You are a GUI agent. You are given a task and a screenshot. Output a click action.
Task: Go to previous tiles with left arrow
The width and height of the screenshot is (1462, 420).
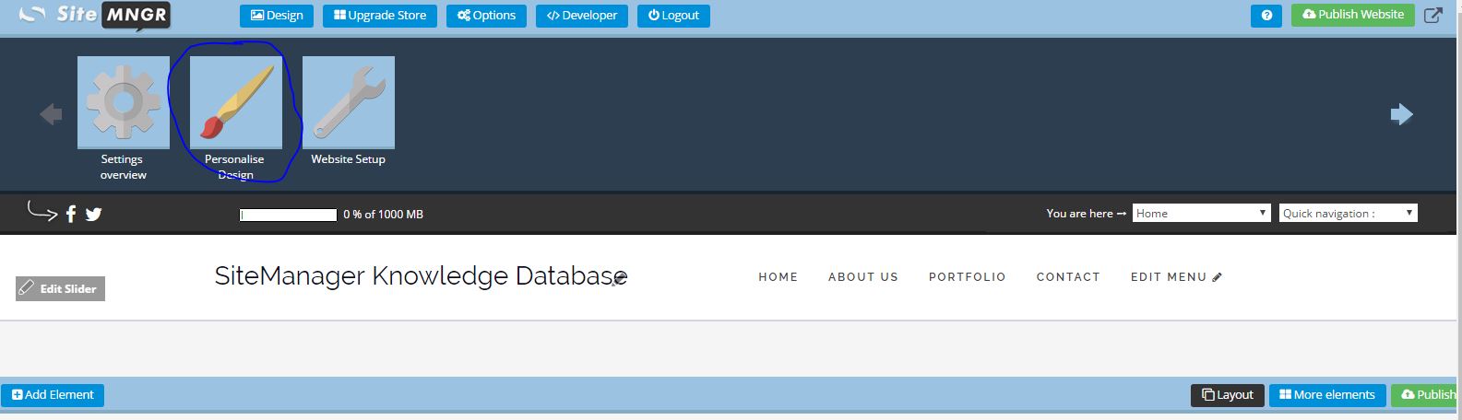pos(51,114)
